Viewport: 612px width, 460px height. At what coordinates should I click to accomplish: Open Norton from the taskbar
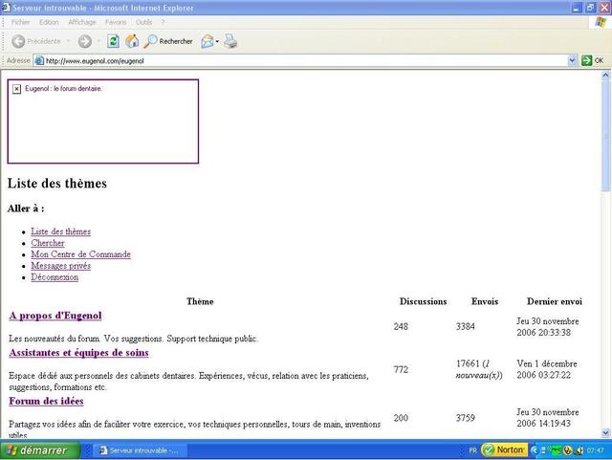503,450
